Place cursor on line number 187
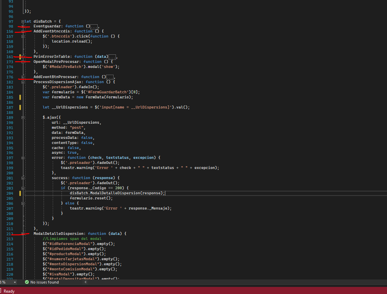Screen dimensions: 387x294 (x=9, y=107)
